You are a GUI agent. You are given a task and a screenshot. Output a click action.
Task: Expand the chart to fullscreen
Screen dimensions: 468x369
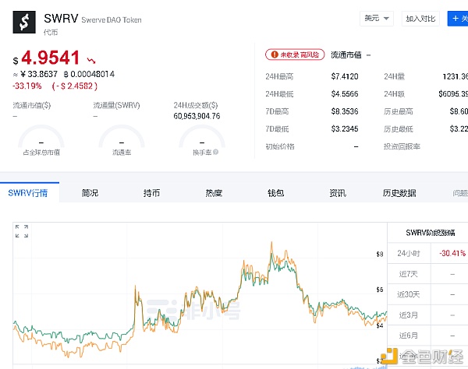[x=22, y=231]
